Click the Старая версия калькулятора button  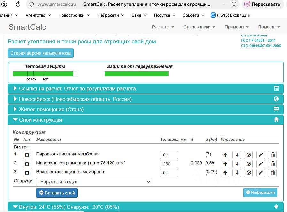[41, 53]
